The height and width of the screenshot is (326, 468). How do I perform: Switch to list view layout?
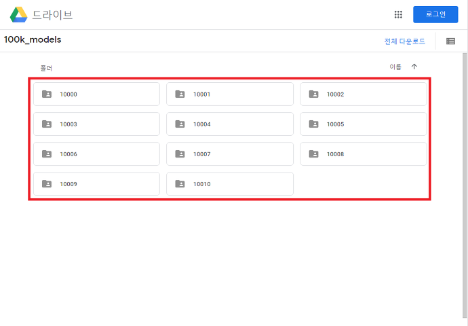pyautogui.click(x=450, y=41)
